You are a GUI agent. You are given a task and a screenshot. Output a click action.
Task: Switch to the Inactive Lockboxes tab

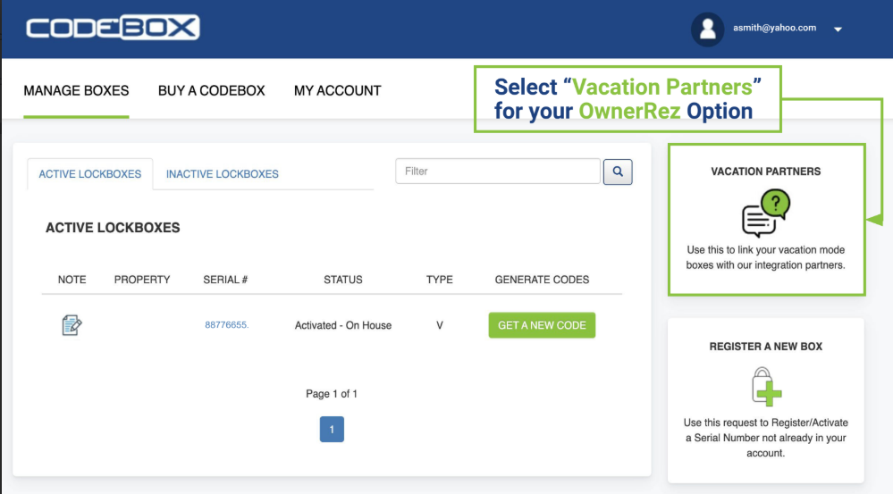tap(222, 174)
